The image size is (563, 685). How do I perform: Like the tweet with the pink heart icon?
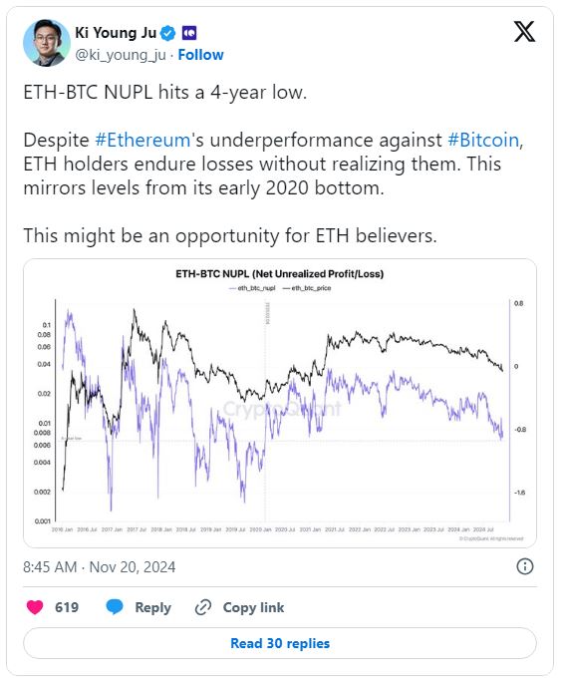coord(35,607)
